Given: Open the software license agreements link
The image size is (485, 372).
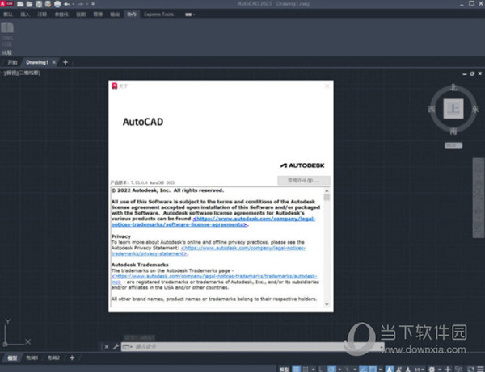Looking at the screenshot, I should pyautogui.click(x=213, y=222).
